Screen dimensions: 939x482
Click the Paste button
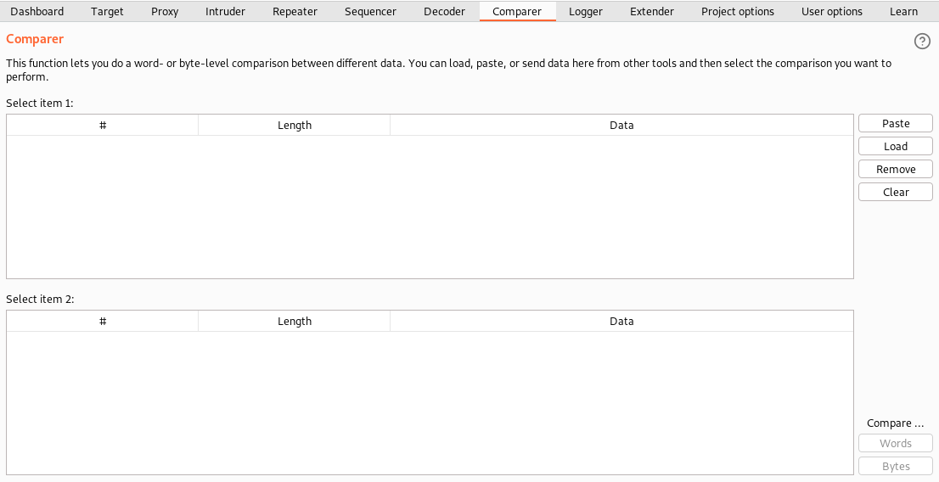(x=896, y=124)
